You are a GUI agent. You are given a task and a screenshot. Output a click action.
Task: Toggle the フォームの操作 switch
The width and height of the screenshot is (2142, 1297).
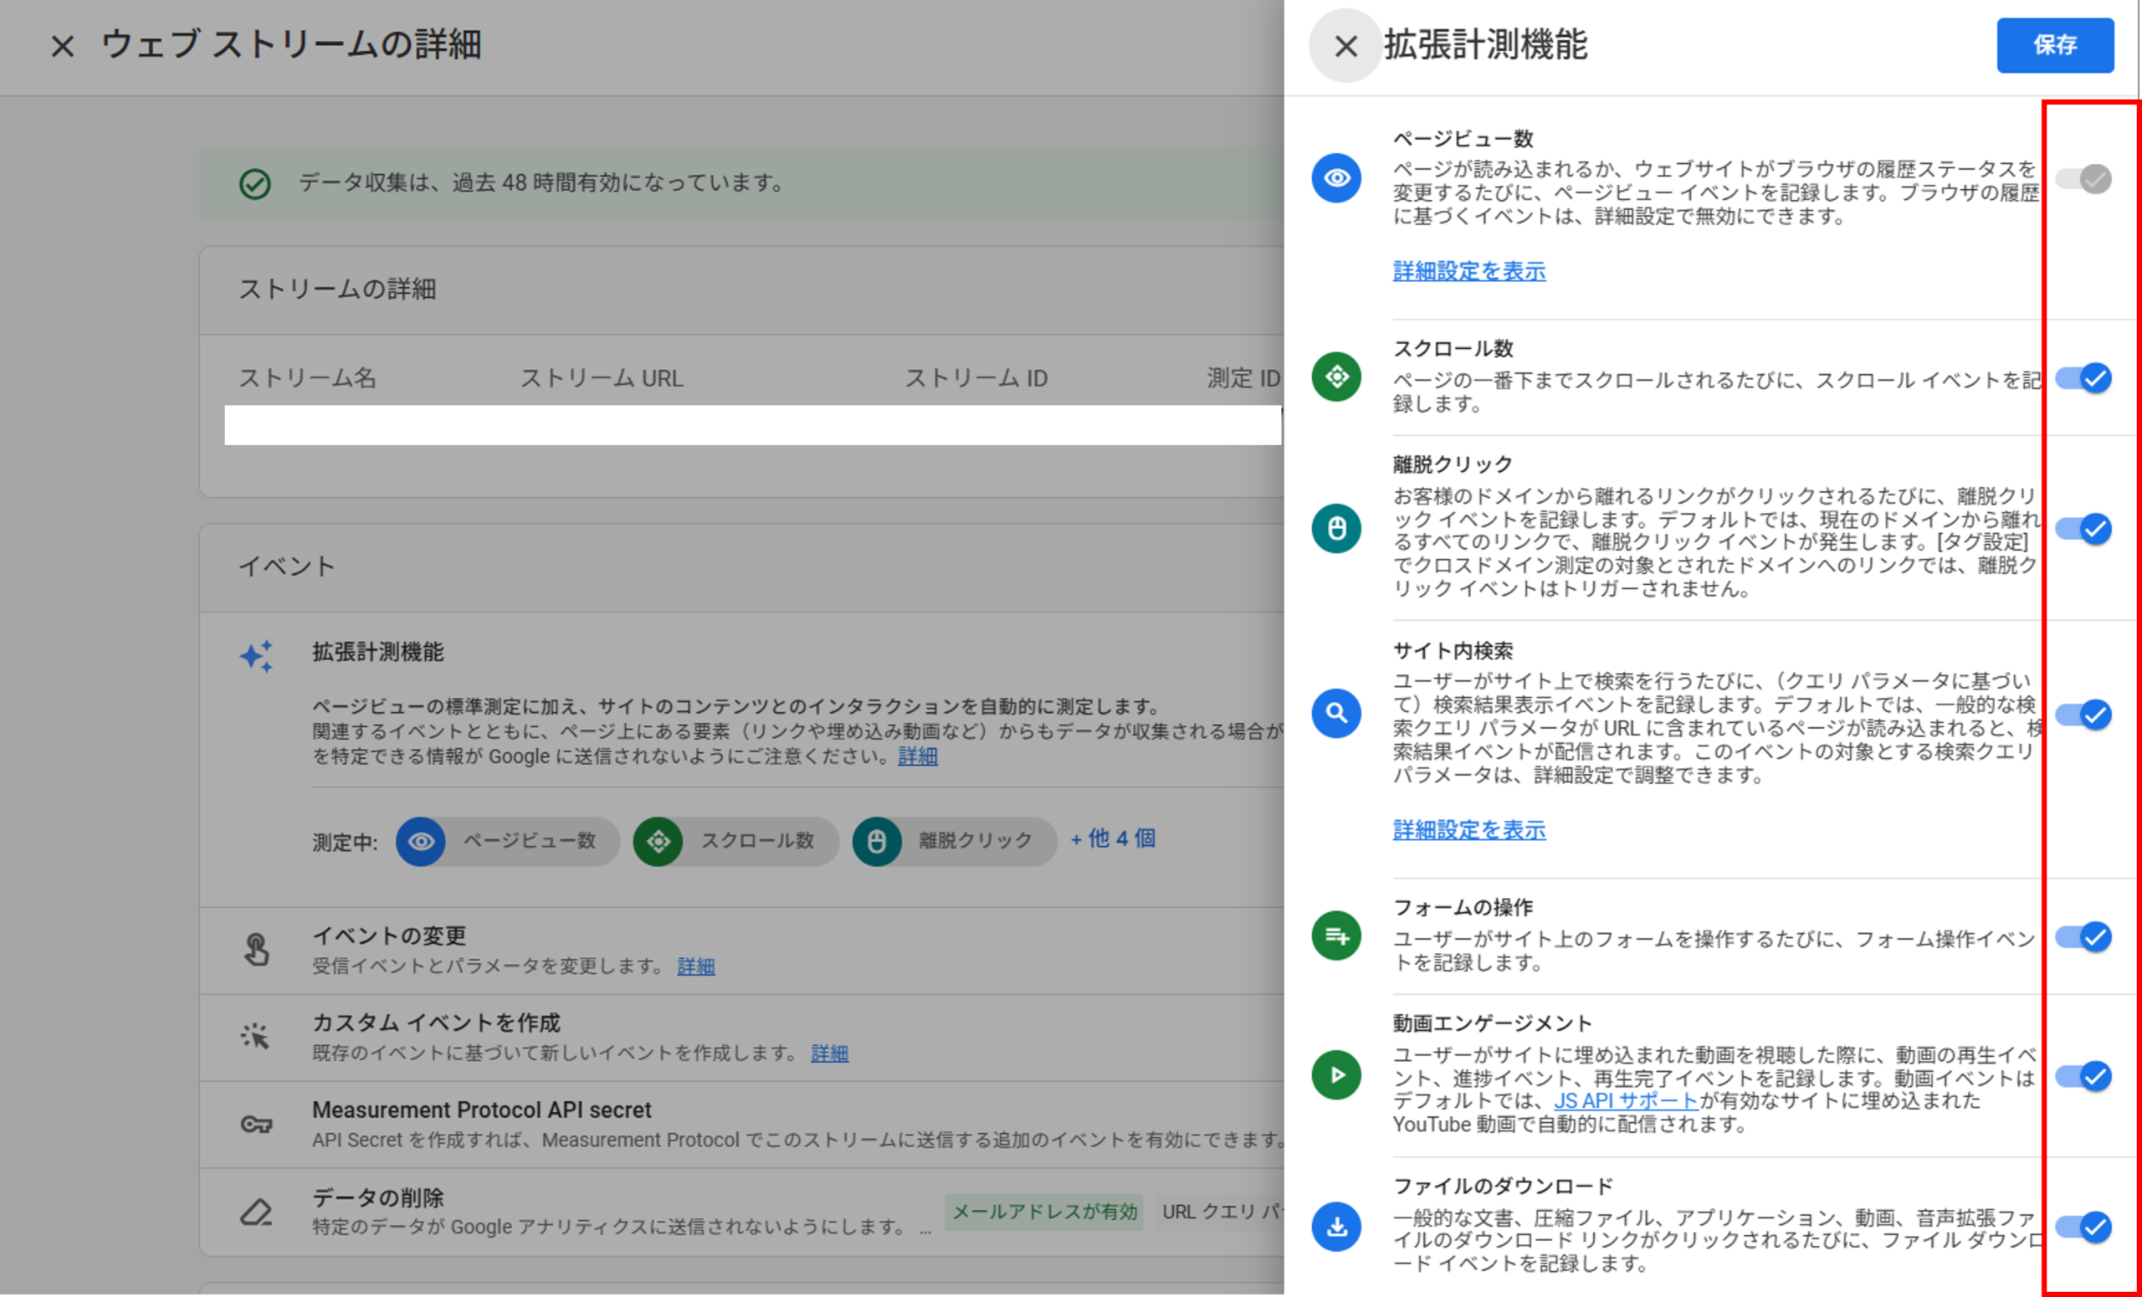2084,936
